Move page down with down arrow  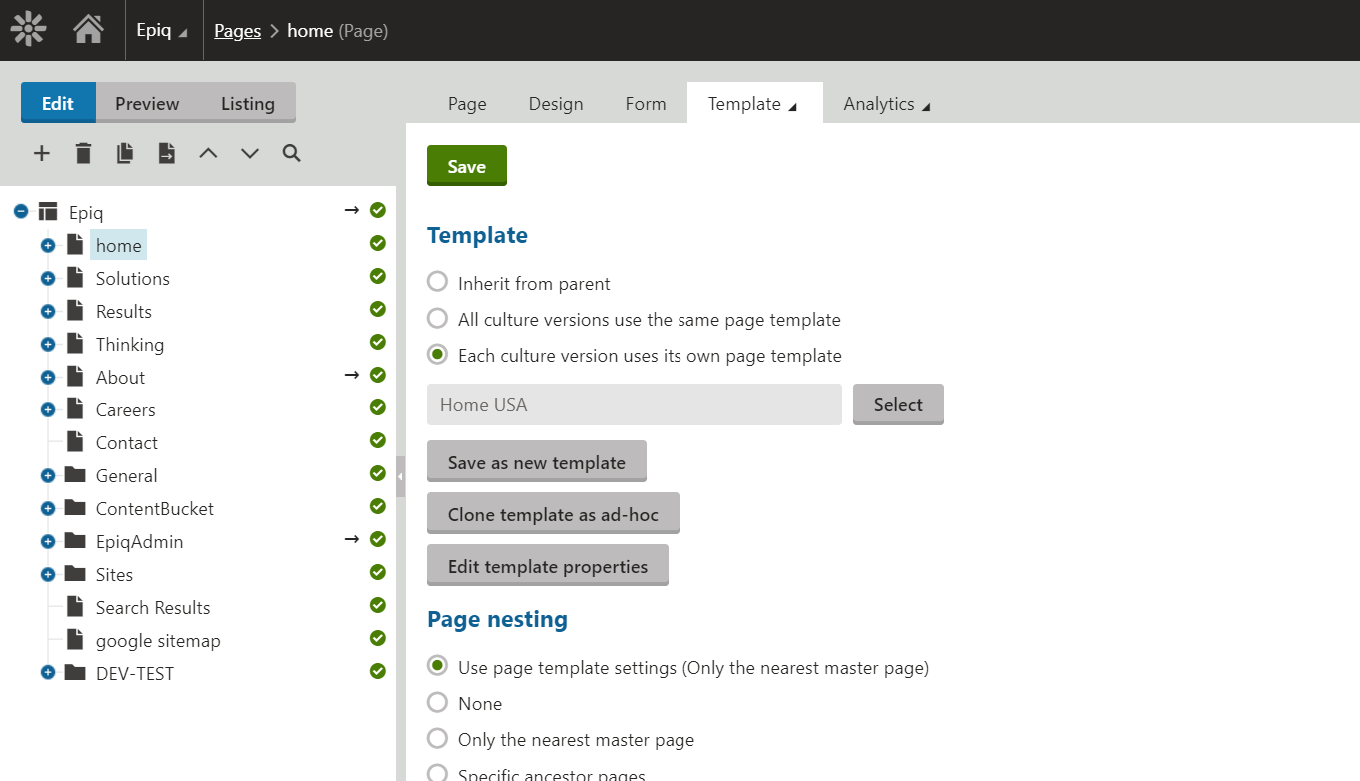pyautogui.click(x=250, y=153)
